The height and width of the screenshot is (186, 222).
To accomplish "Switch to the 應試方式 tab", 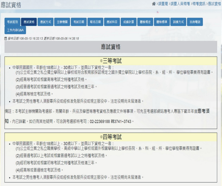I will click(46, 22).
